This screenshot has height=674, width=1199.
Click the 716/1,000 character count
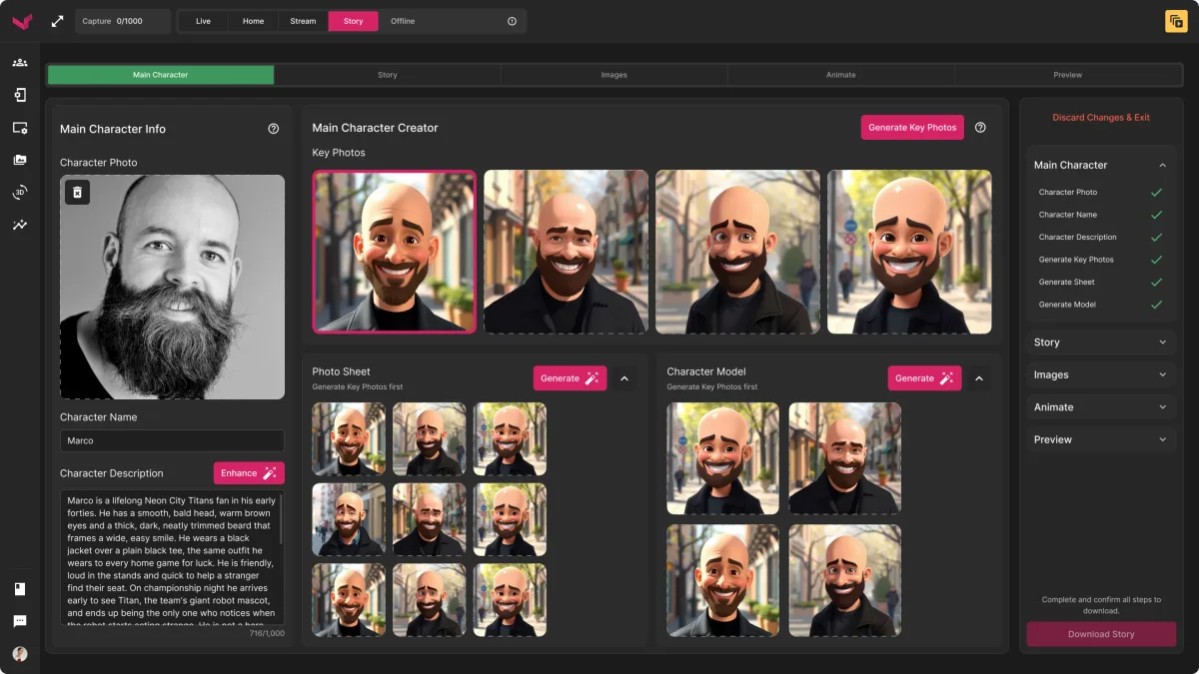[x=267, y=633]
